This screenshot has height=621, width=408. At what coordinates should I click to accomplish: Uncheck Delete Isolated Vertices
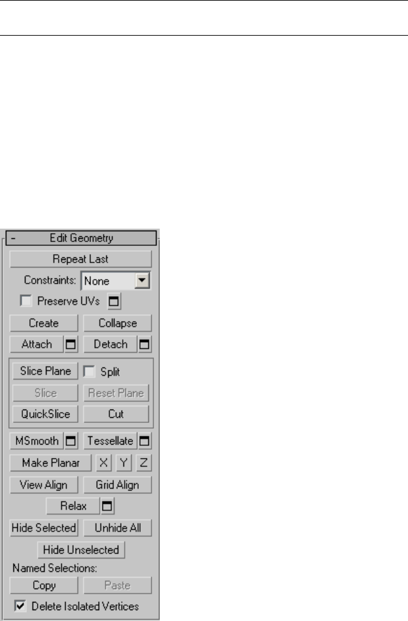point(20,606)
